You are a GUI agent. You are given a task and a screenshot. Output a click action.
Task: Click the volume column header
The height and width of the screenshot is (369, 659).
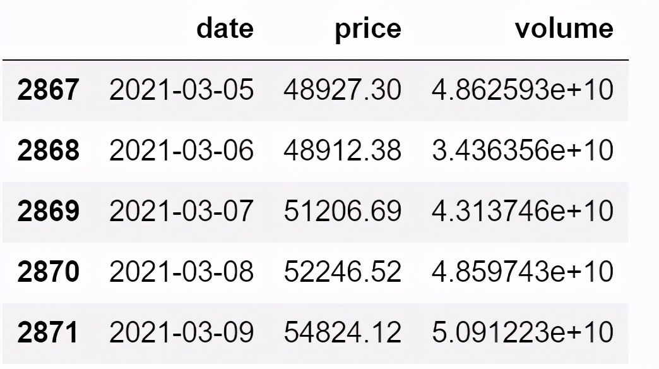[564, 28]
